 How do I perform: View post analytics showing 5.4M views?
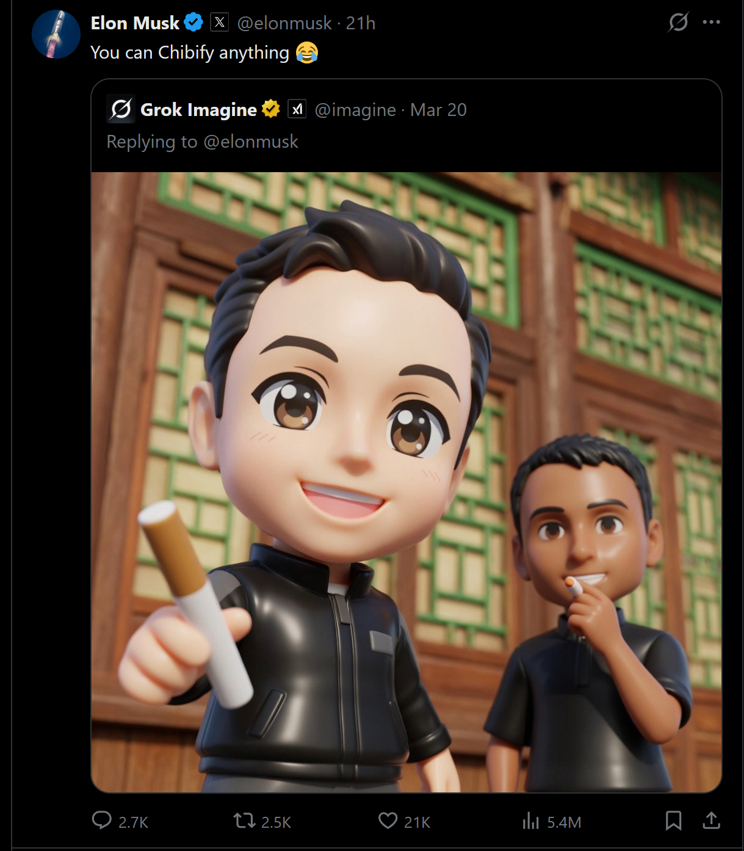[x=552, y=821]
